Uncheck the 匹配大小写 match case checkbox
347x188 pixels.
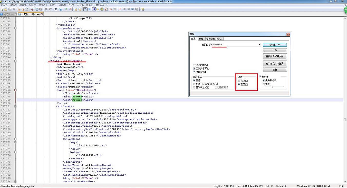click(194, 69)
